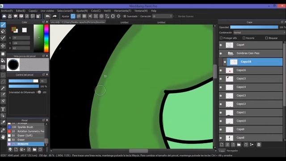Open the Herramienta menu

pyautogui.click(x=122, y=11)
